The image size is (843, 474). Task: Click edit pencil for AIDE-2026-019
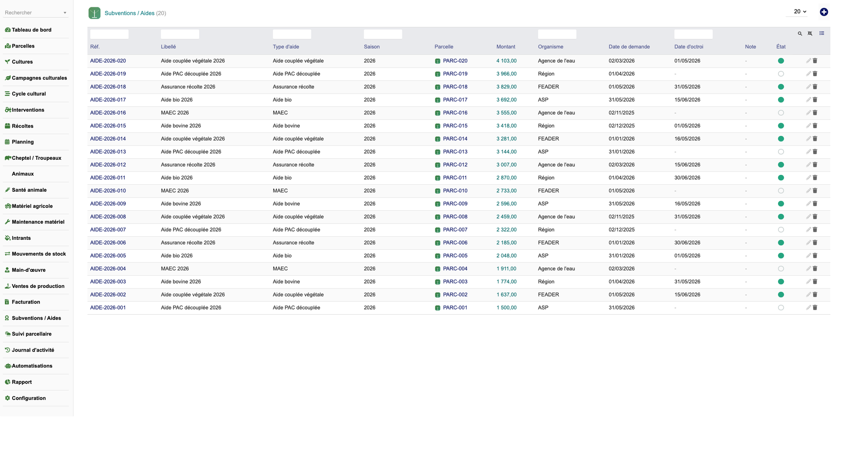[x=808, y=74]
